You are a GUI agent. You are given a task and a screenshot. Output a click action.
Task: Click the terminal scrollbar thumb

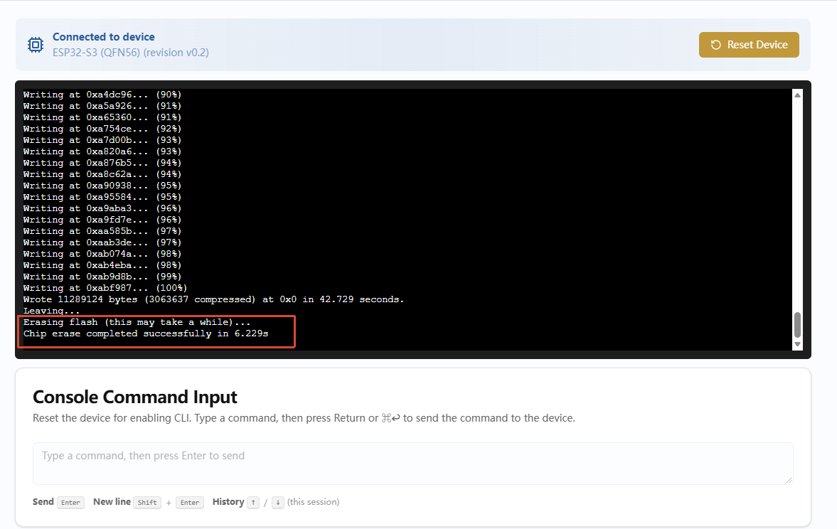pyautogui.click(x=797, y=324)
